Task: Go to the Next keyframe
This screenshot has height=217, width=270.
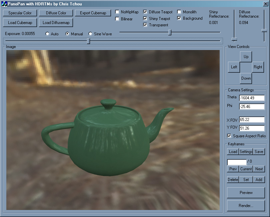Action: pyautogui.click(x=259, y=169)
